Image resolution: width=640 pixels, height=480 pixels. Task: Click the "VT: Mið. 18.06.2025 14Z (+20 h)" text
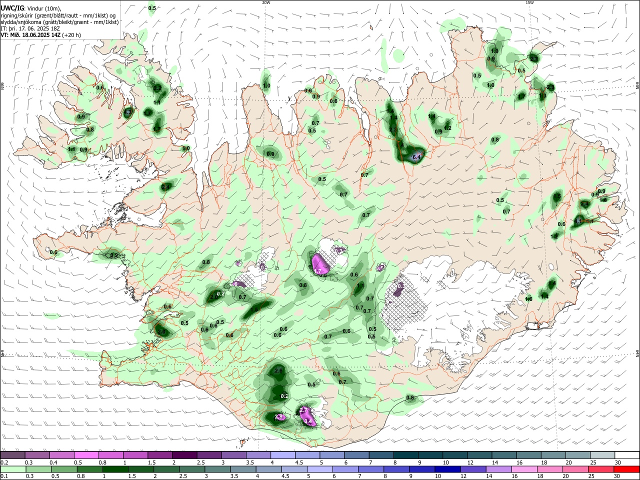coord(40,35)
